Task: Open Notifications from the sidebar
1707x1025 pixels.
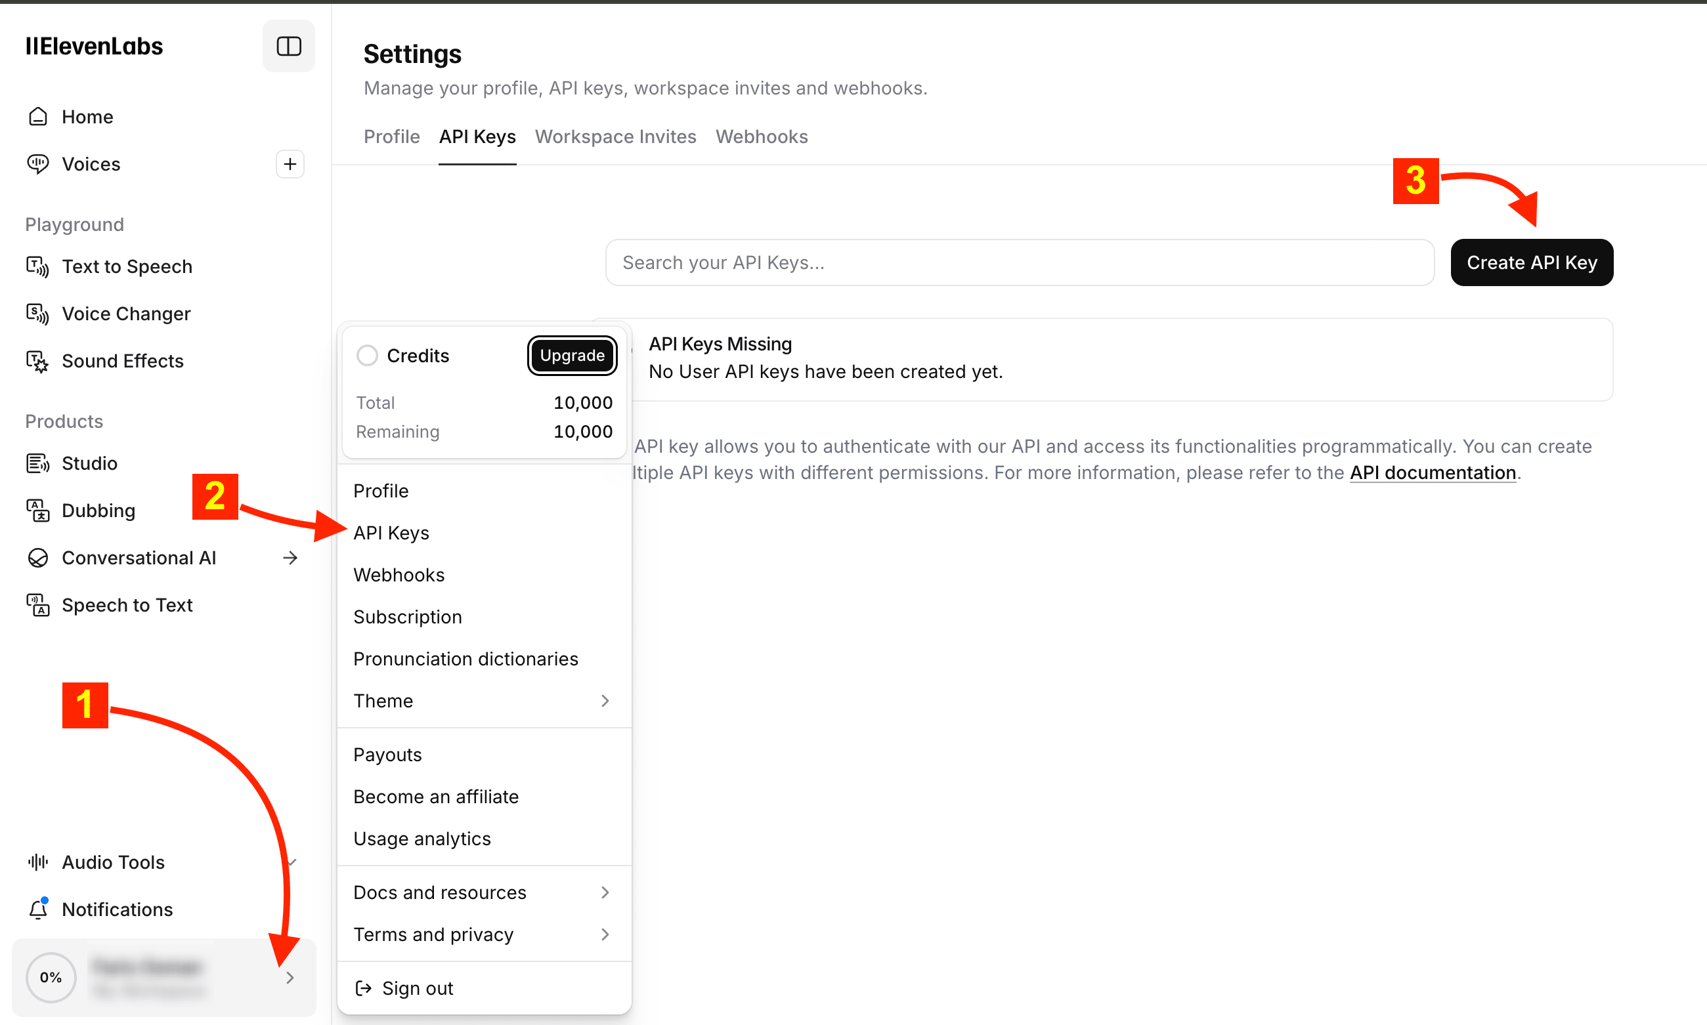Action: tap(117, 910)
